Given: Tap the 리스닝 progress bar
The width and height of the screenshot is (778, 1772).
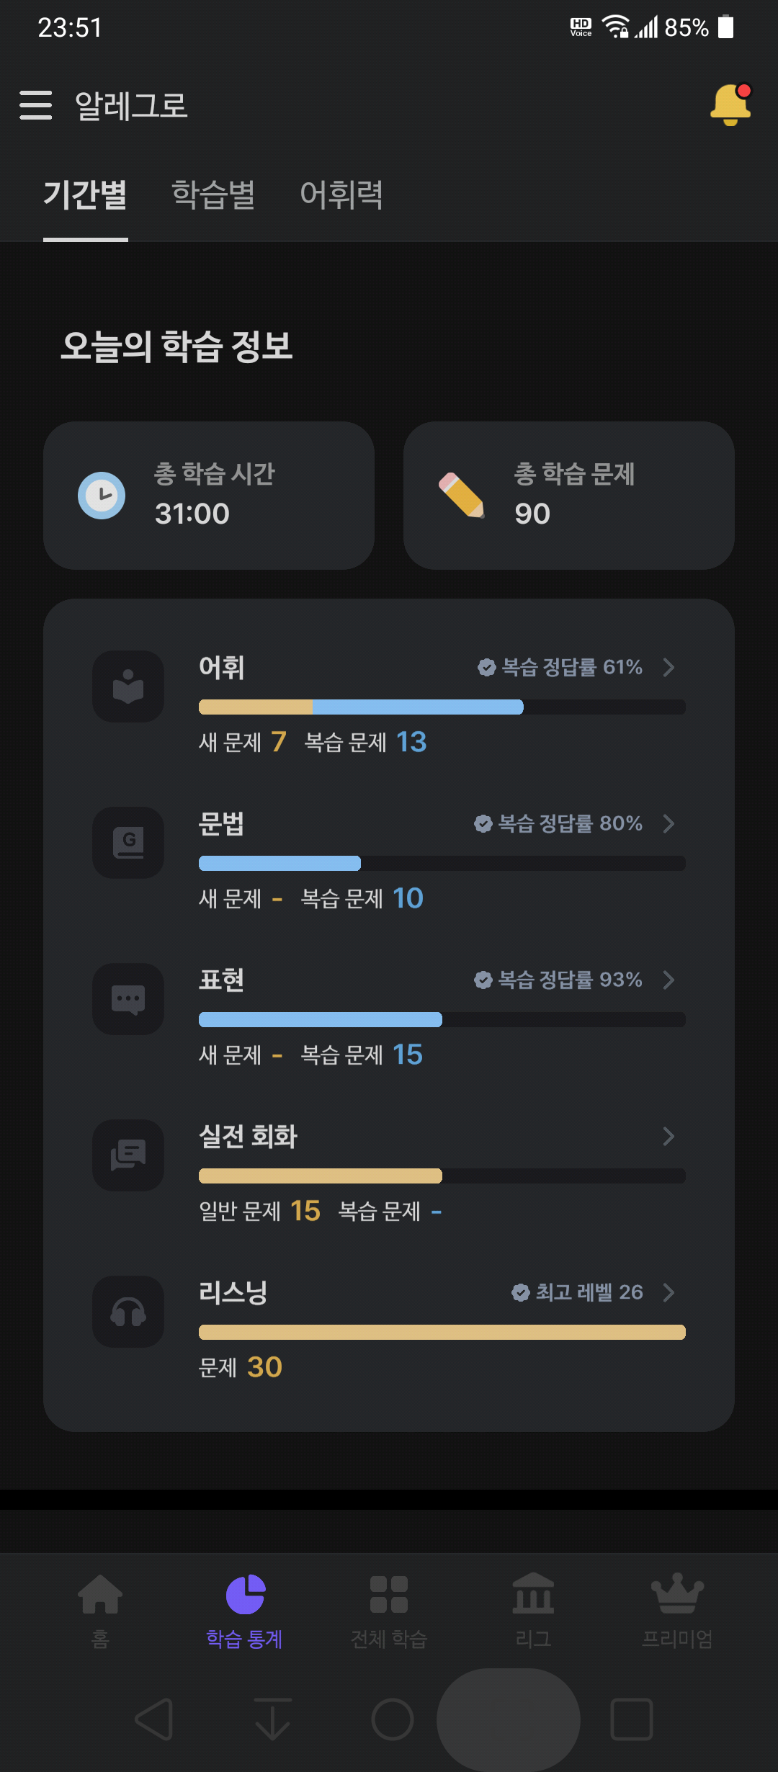Looking at the screenshot, I should tap(442, 1332).
